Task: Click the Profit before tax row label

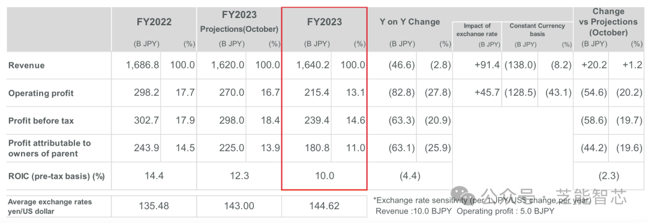Action: [x=41, y=121]
